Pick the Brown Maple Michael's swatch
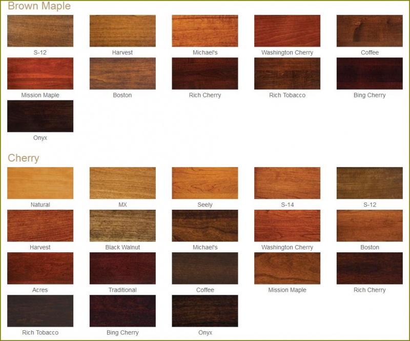The width and height of the screenshot is (410, 341). [x=205, y=31]
